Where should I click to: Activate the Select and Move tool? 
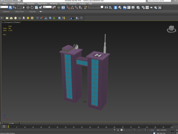pyautogui.click(x=28, y=7)
